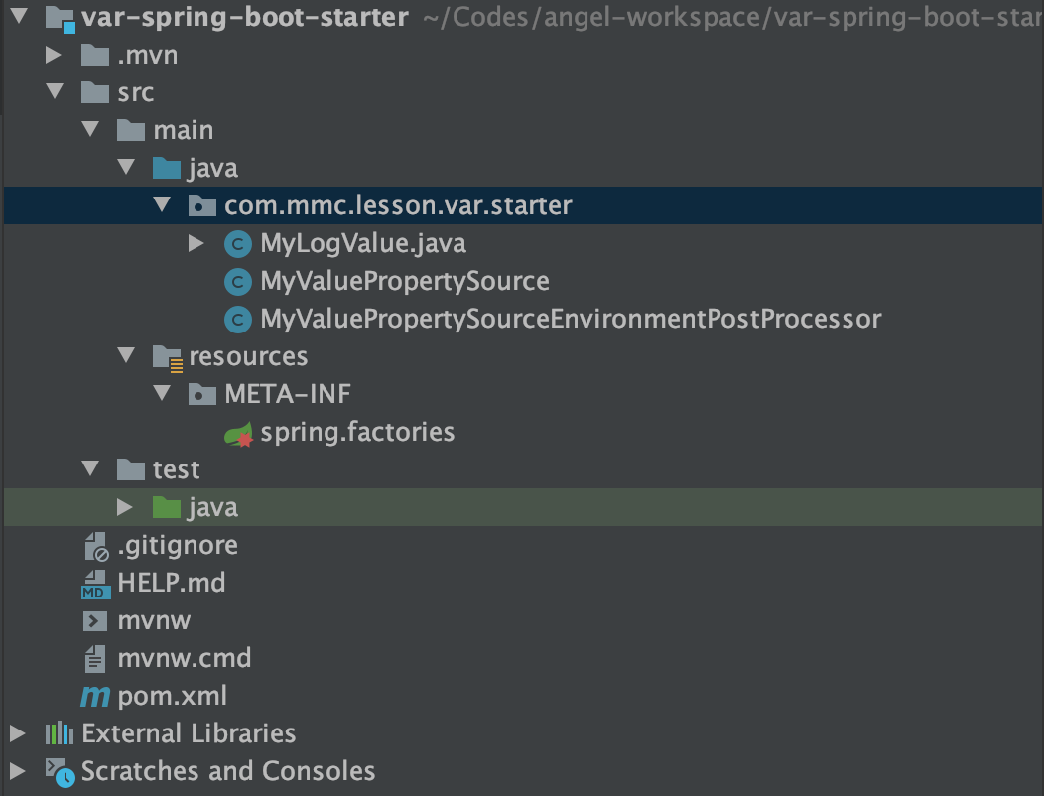Click the shell script icon of mvnw
1044x796 pixels.
click(94, 621)
